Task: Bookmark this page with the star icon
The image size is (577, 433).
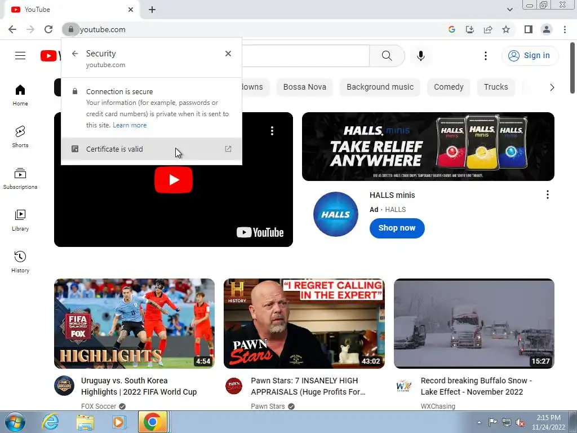Action: 506,29
